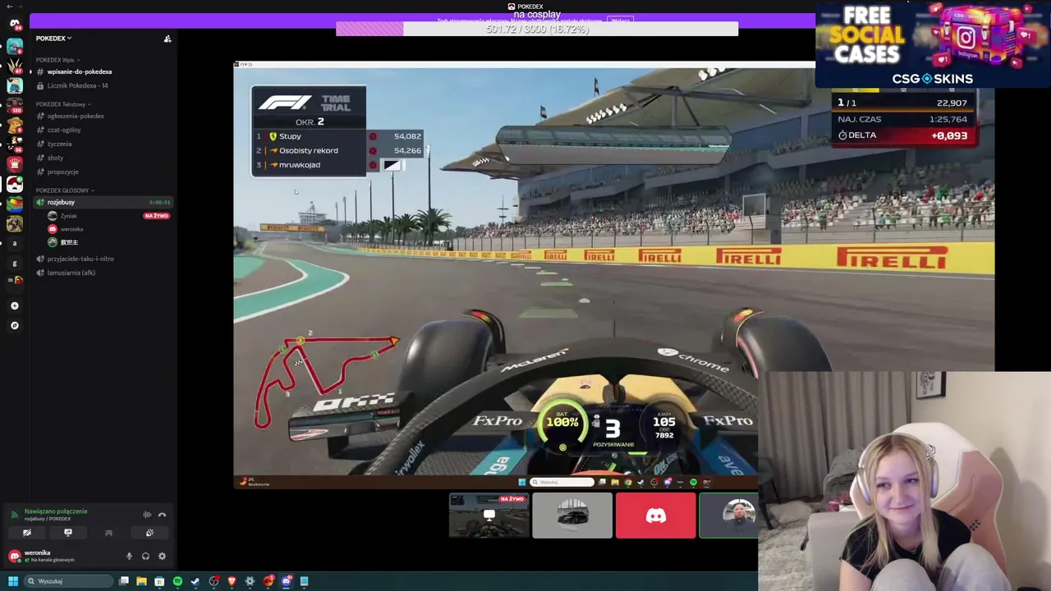Open the Windows Start menu
This screenshot has width=1051, height=591.
(13, 581)
